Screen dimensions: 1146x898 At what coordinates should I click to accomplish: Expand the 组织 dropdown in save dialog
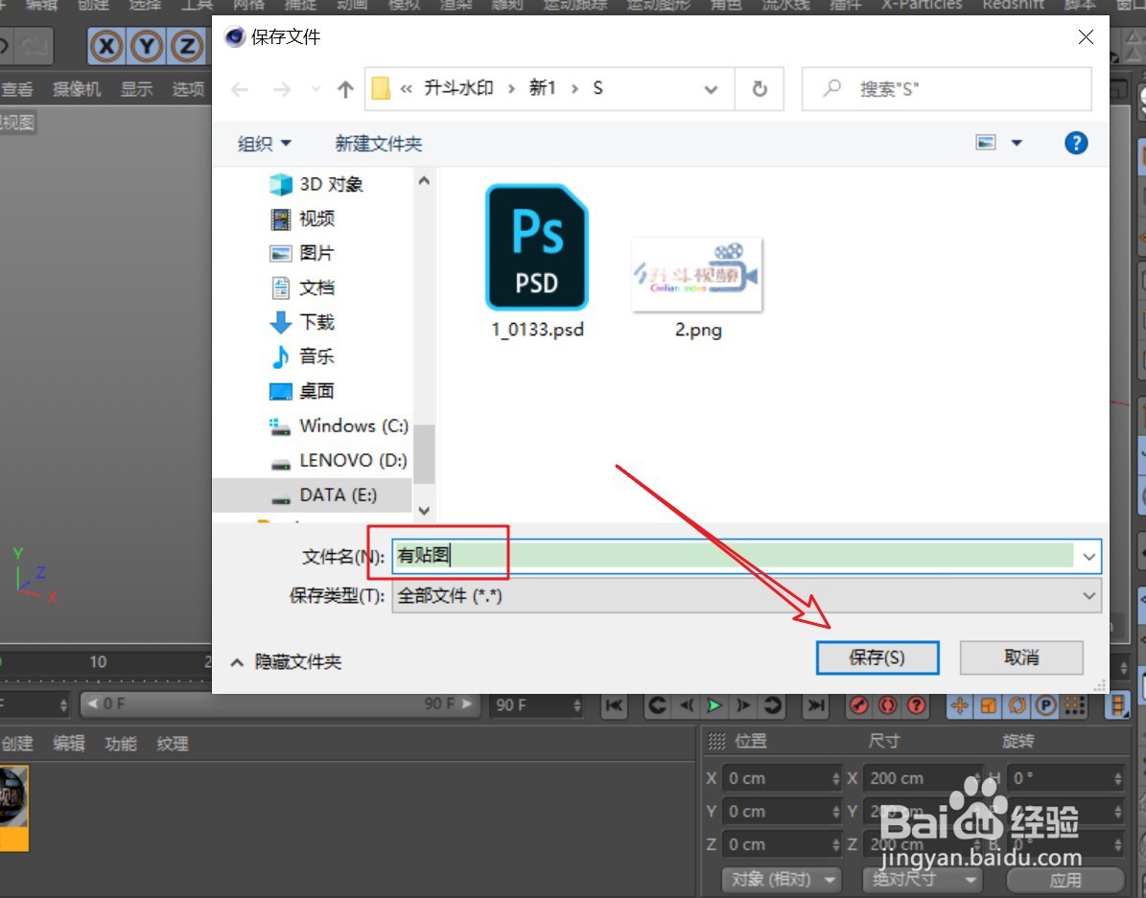pos(263,143)
